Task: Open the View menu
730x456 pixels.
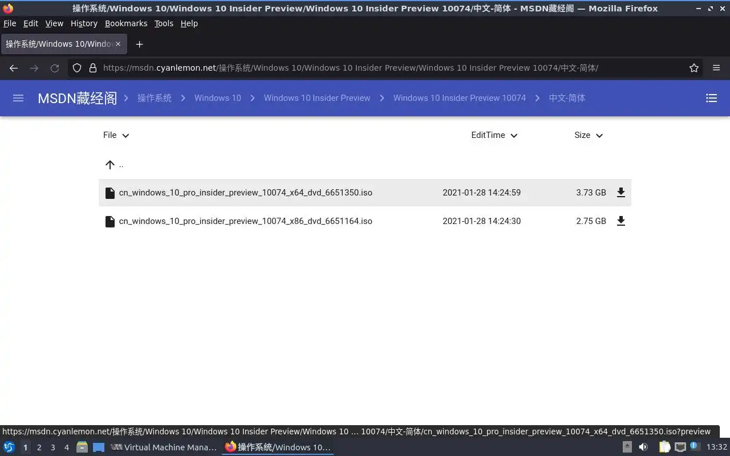Action: tap(54, 23)
